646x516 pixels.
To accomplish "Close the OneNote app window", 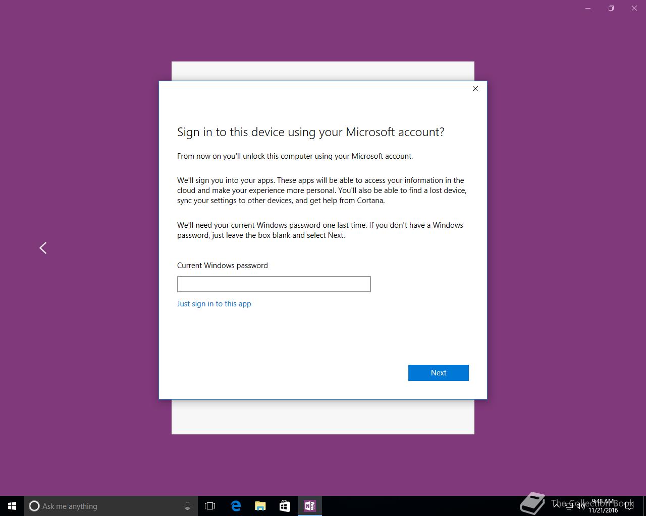I will tap(634, 8).
